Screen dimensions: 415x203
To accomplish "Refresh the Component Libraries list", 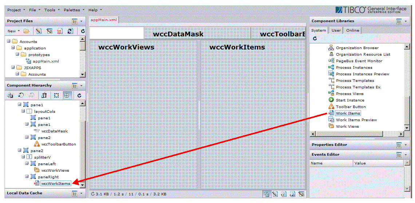I will pos(315,38).
